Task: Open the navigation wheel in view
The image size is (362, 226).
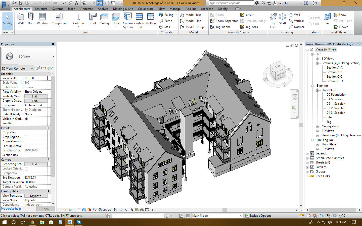Action: [294, 97]
